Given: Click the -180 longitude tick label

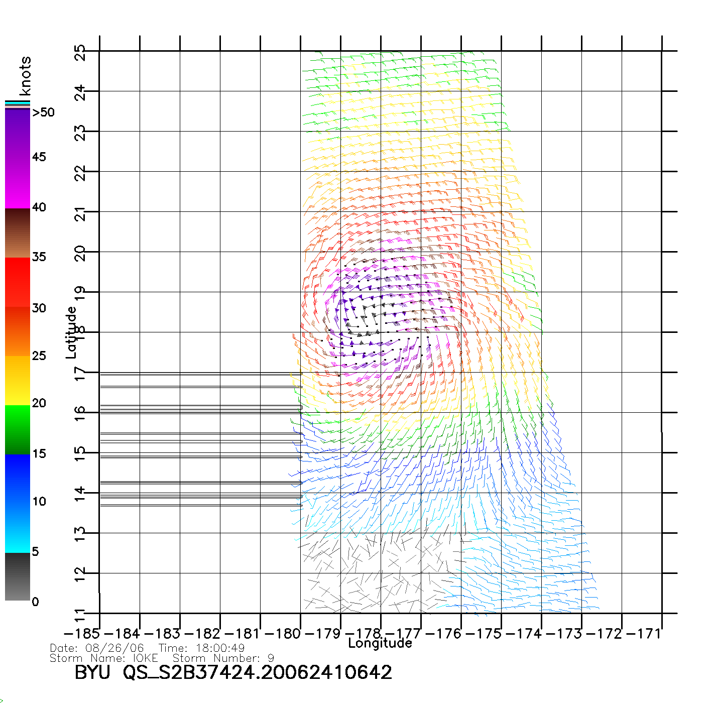Looking at the screenshot, I should tap(283, 634).
